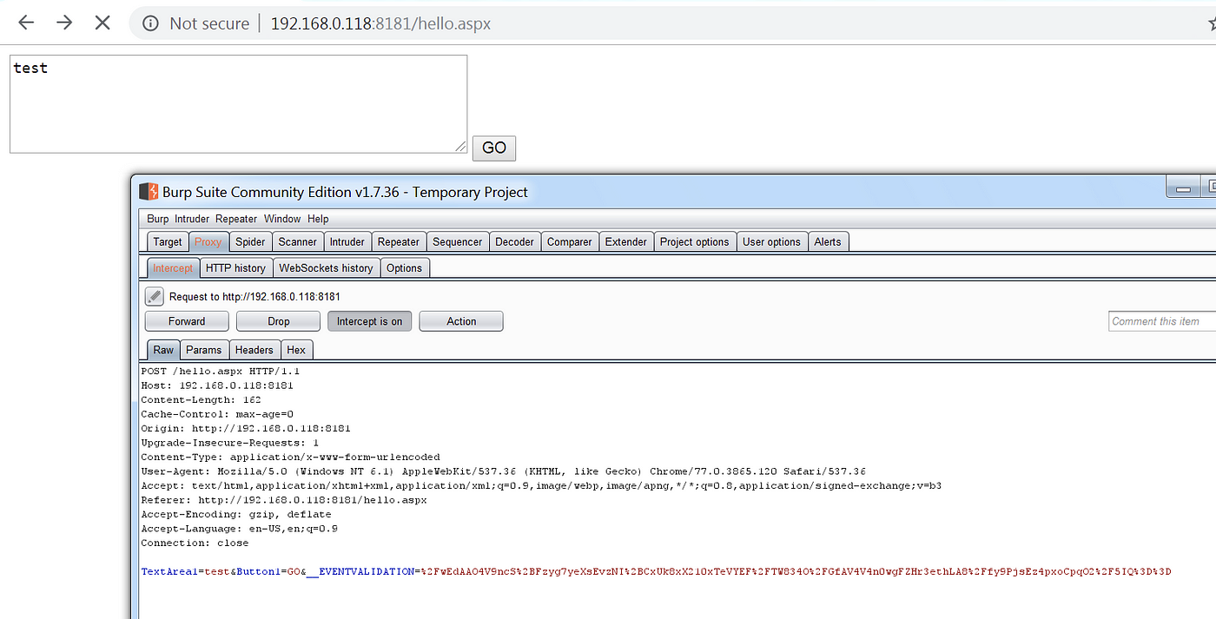
Task: Switch to the Comparer tab
Action: pyautogui.click(x=570, y=242)
